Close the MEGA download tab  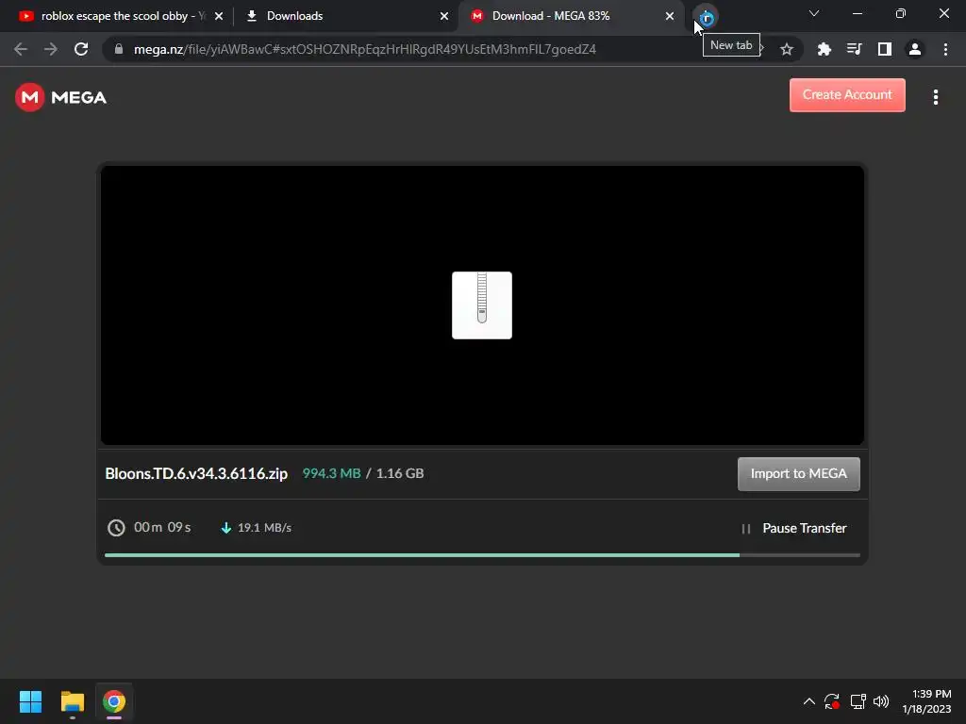click(x=670, y=17)
